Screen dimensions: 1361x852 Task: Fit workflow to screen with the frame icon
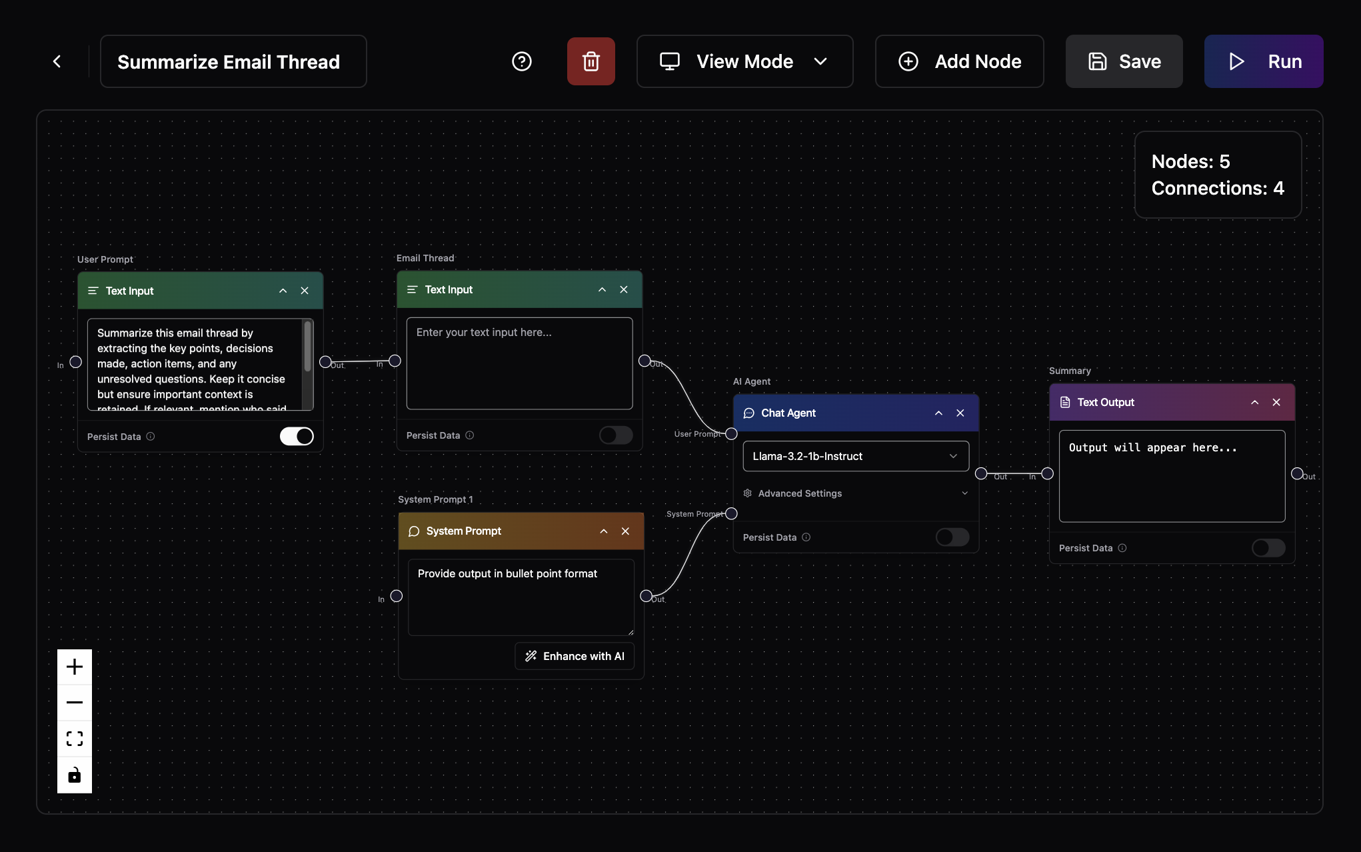point(74,739)
